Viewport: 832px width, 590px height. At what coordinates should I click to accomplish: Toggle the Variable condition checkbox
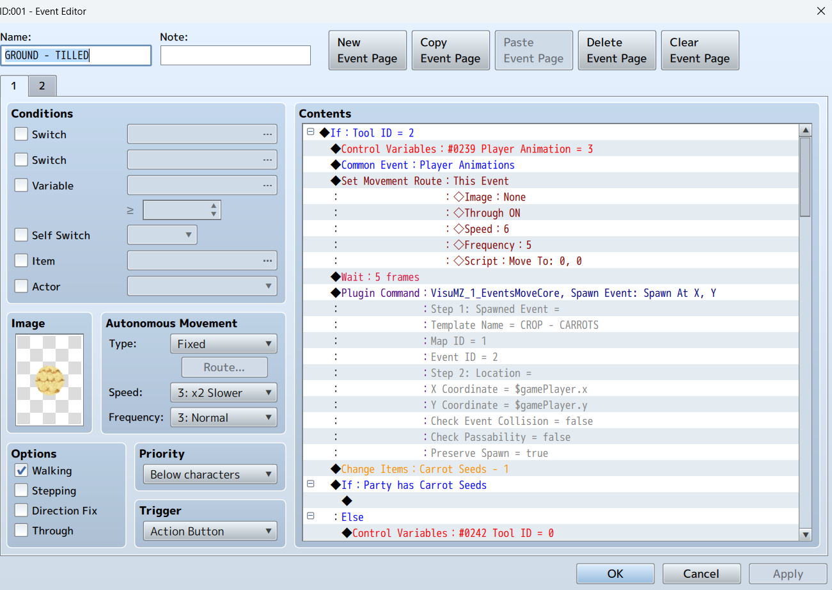22,186
